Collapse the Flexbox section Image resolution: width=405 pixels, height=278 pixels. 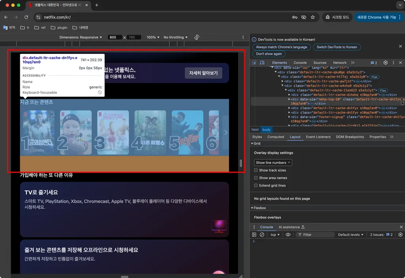(252, 208)
